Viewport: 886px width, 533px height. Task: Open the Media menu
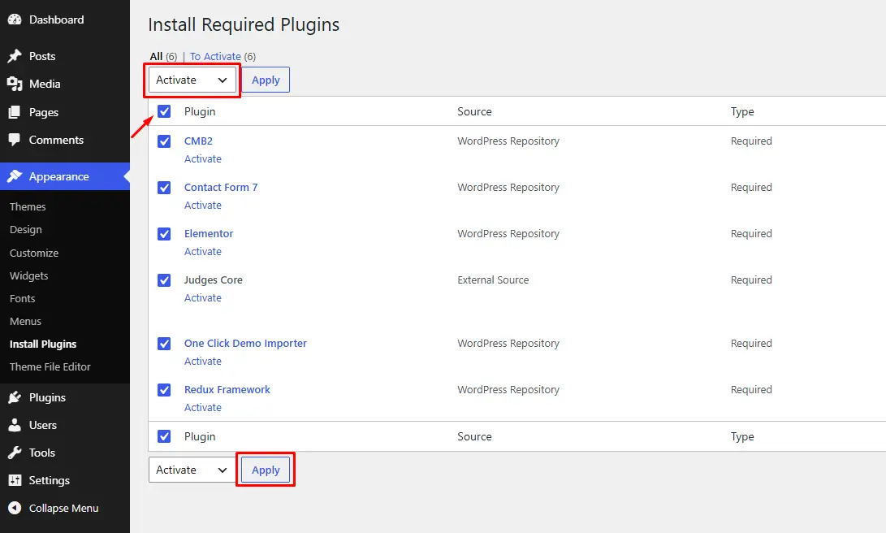coord(45,84)
